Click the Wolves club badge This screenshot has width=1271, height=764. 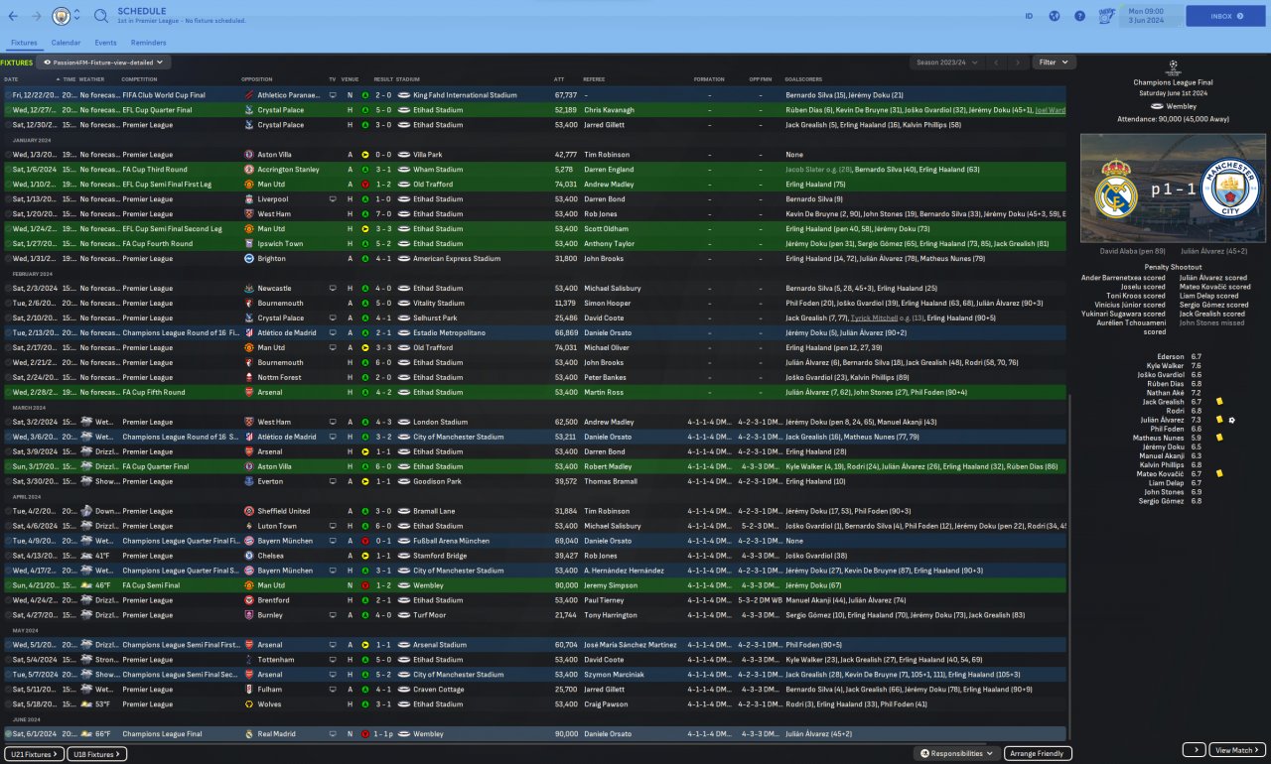(248, 704)
